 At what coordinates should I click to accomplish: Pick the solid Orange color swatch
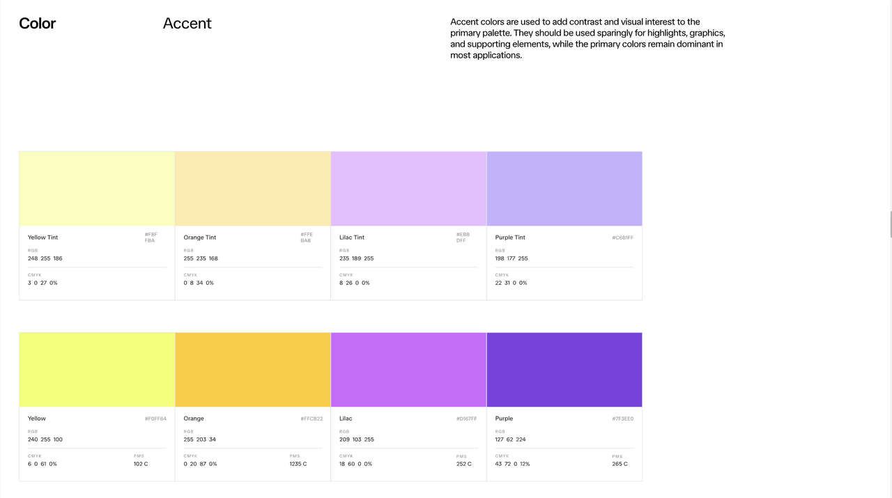[252, 370]
